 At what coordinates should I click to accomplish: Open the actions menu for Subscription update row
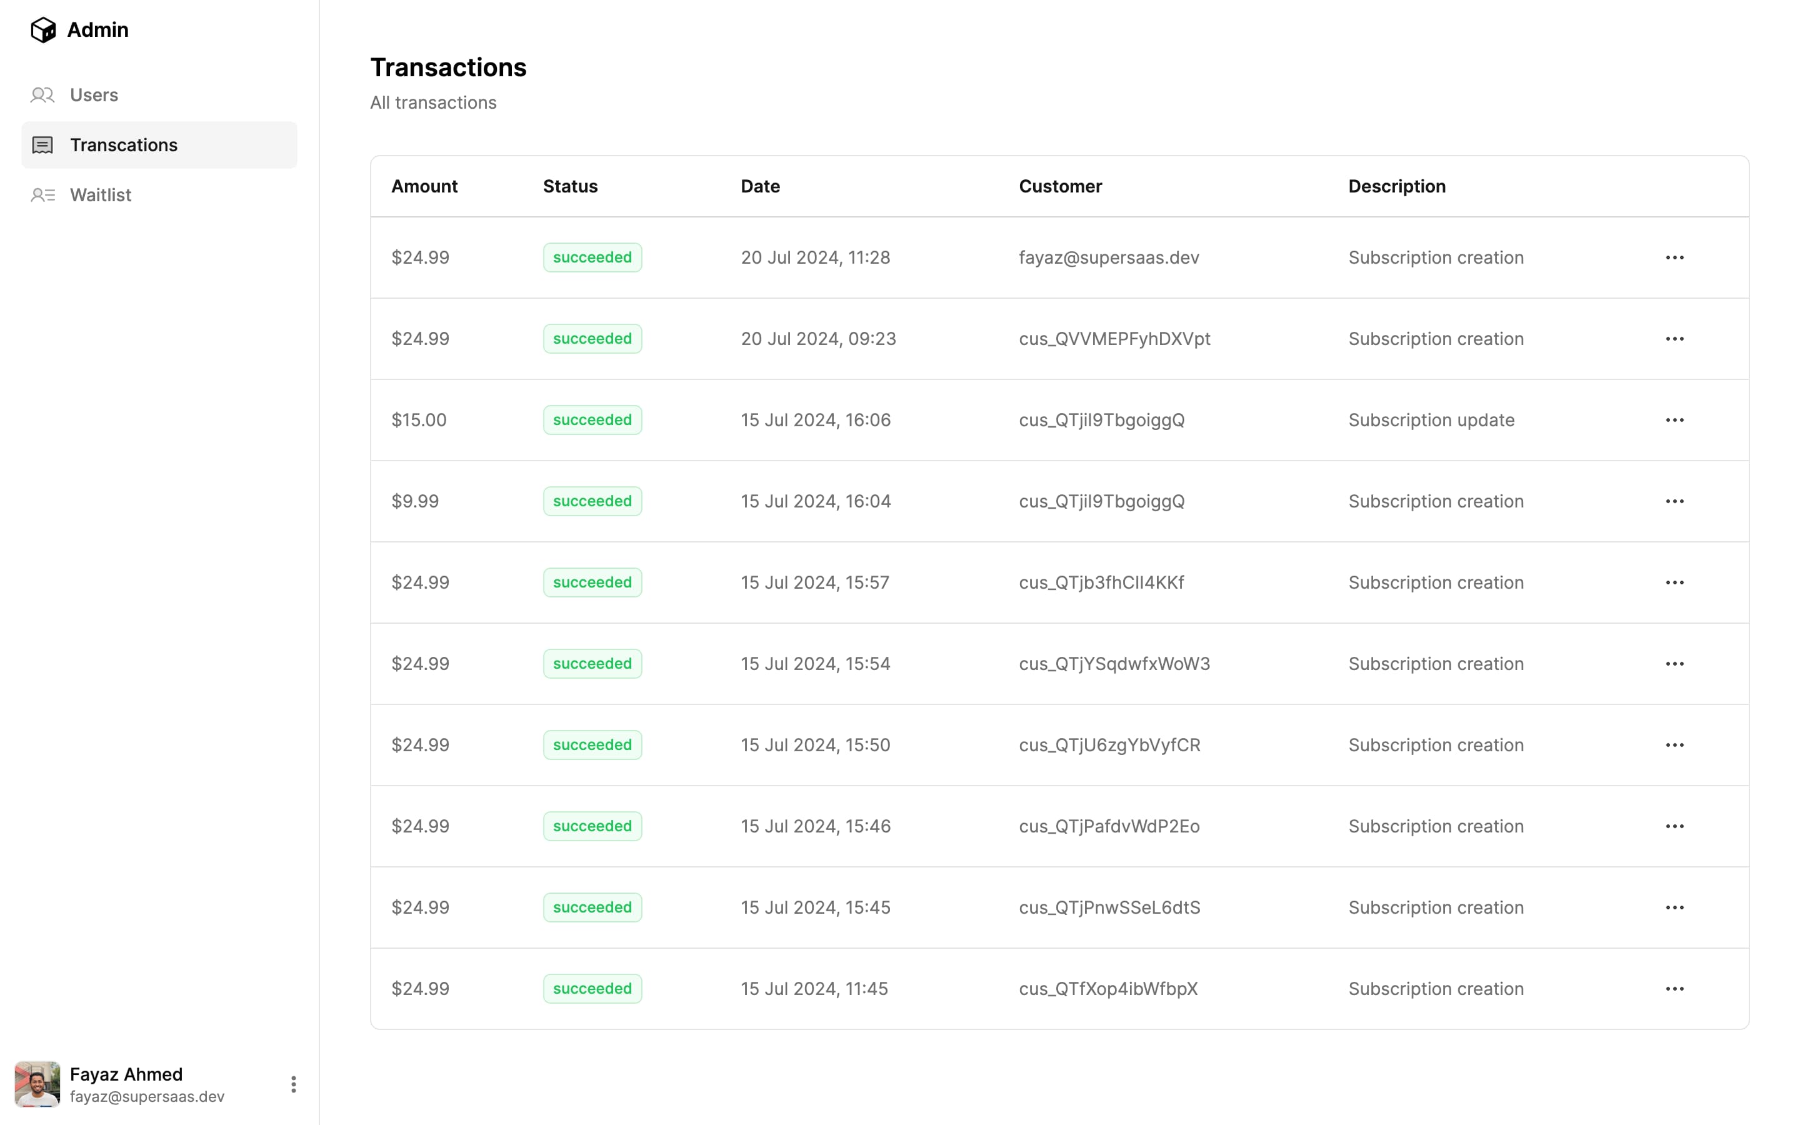coord(1674,419)
